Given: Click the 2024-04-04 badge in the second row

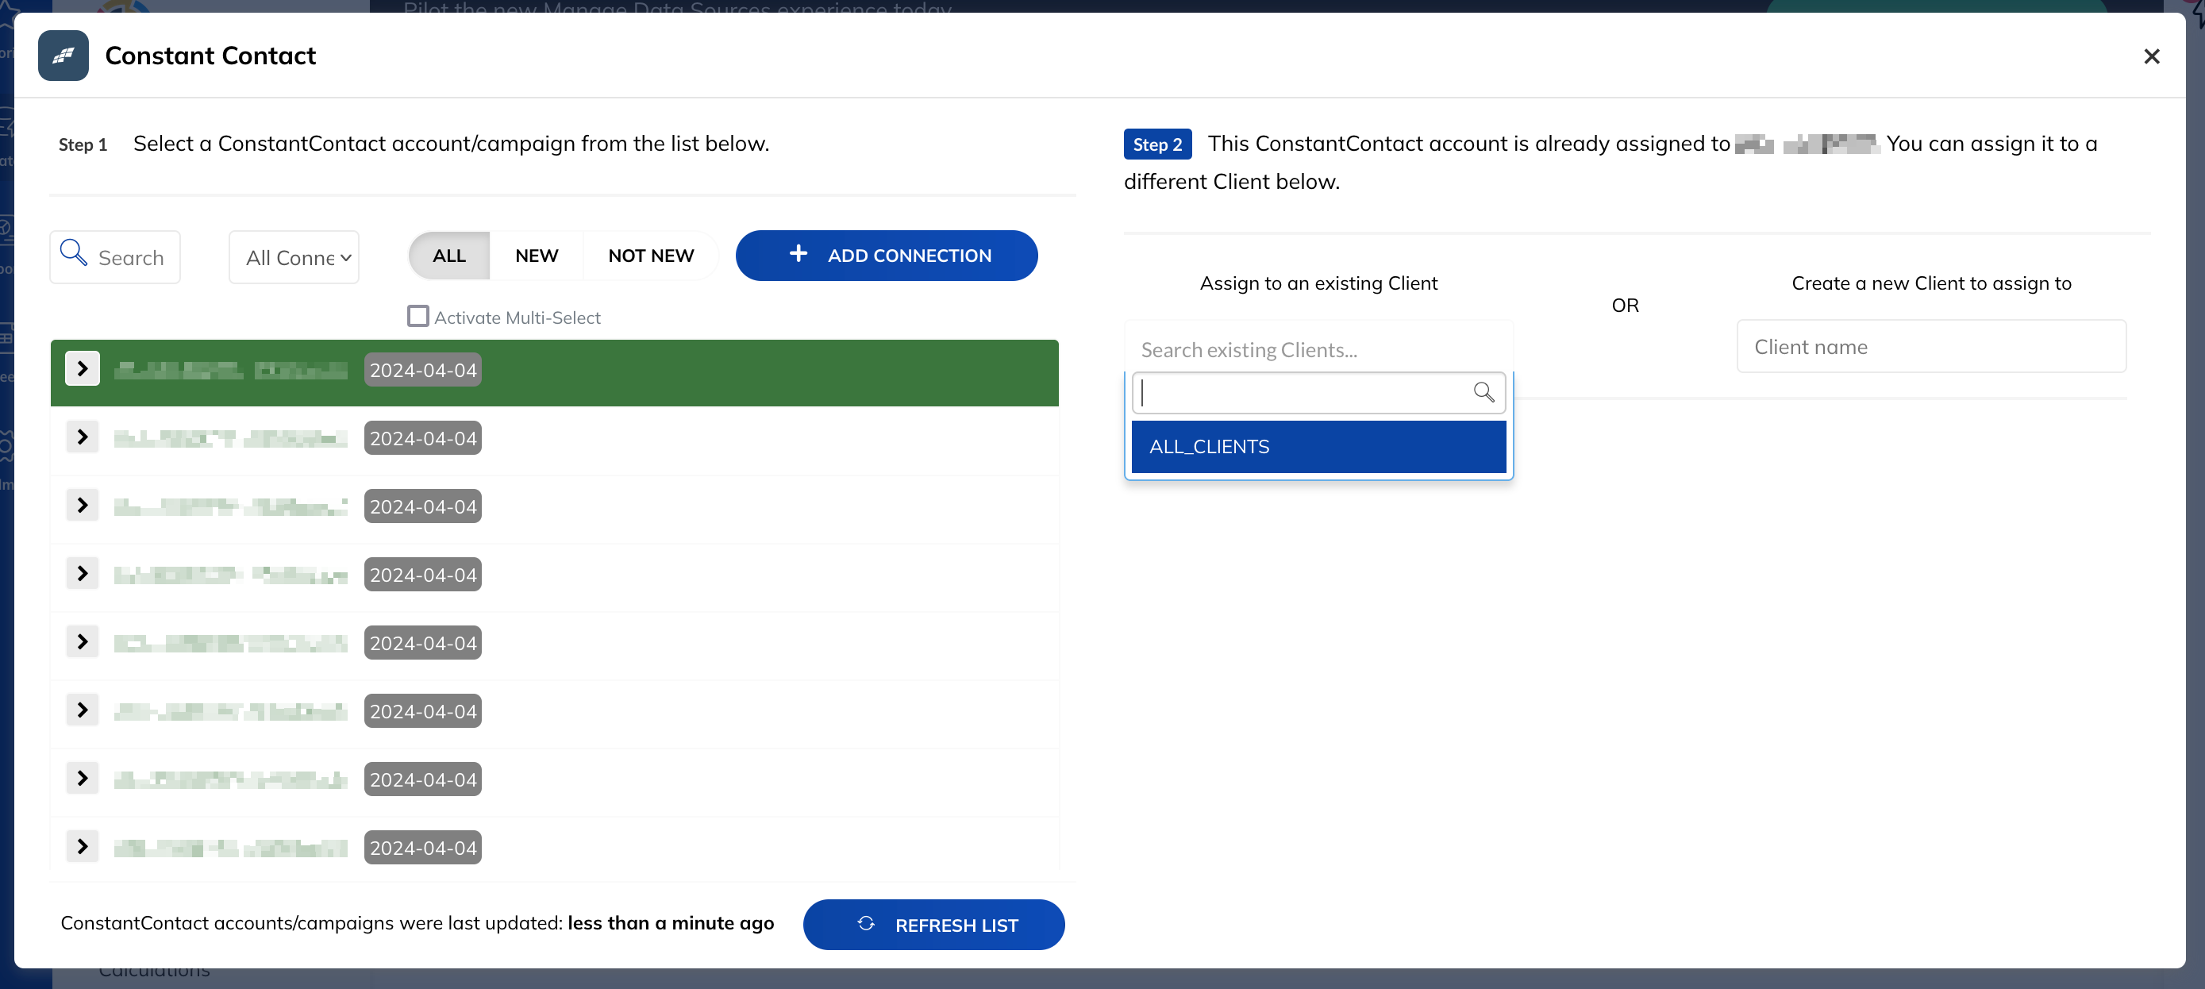Looking at the screenshot, I should coord(423,438).
